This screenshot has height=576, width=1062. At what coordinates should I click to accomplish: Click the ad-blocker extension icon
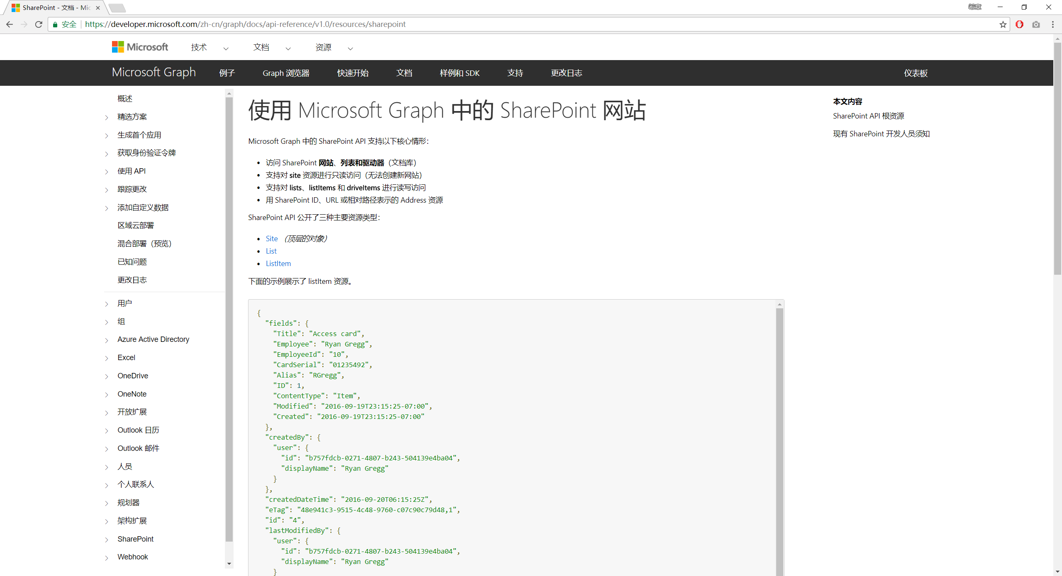[x=1019, y=24]
